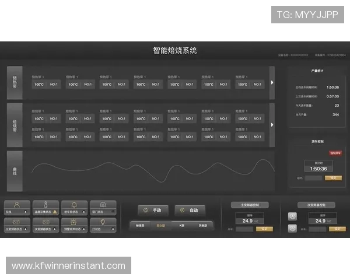Click the secondary inverter status icon
The height and width of the screenshot is (280, 350).
pyautogui.click(x=46, y=222)
